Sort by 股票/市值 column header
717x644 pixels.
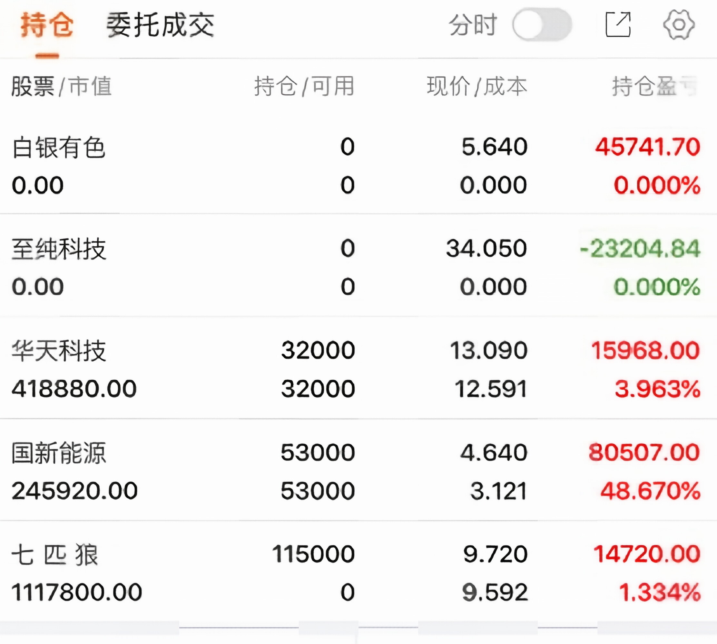coord(62,86)
